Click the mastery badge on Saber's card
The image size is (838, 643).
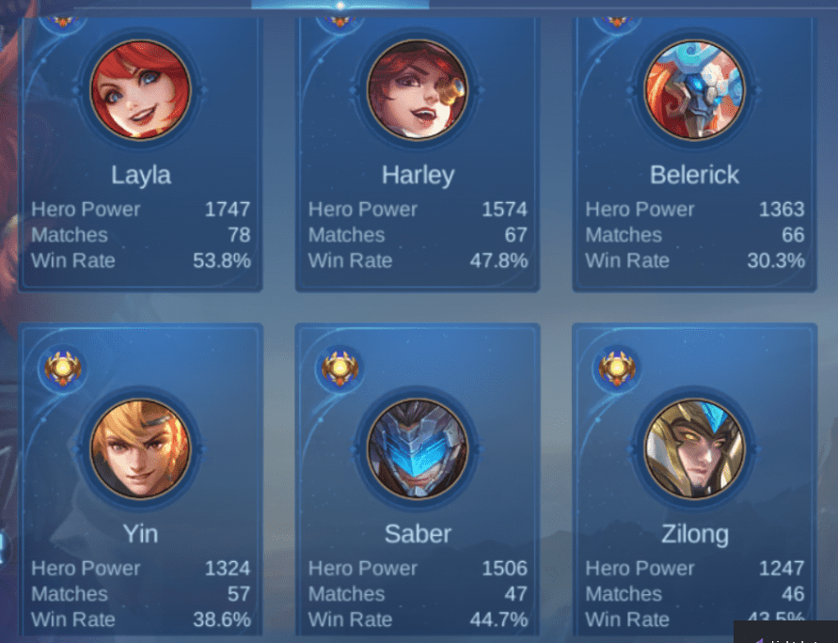[340, 369]
